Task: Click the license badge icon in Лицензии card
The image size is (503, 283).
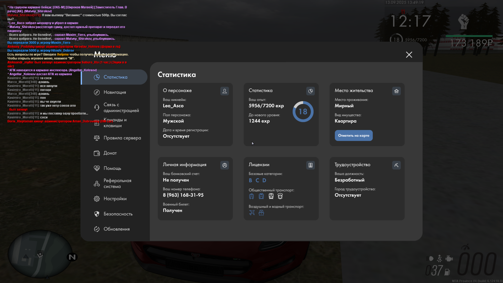Action: 310,165
